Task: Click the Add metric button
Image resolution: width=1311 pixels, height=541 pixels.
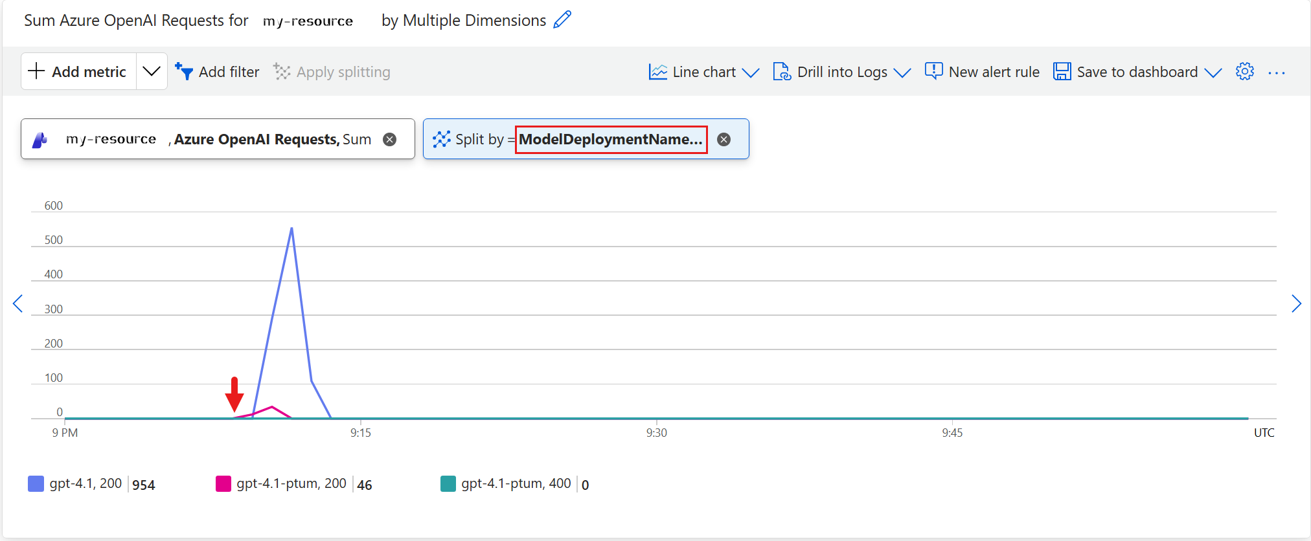Action: click(78, 71)
